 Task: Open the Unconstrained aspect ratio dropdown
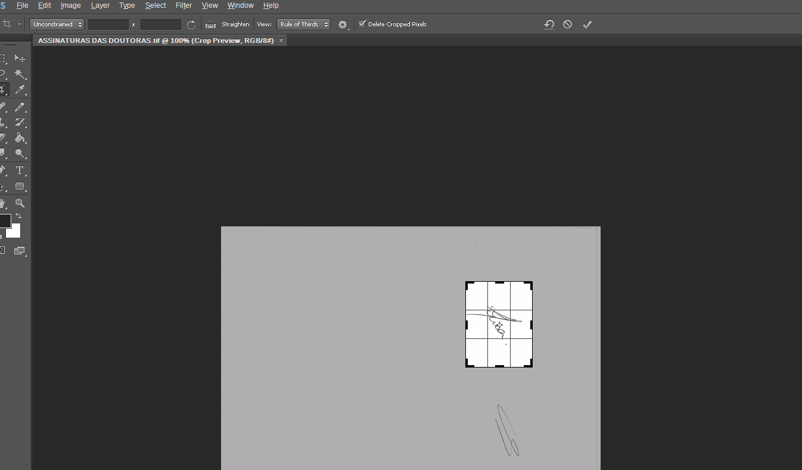click(x=57, y=24)
